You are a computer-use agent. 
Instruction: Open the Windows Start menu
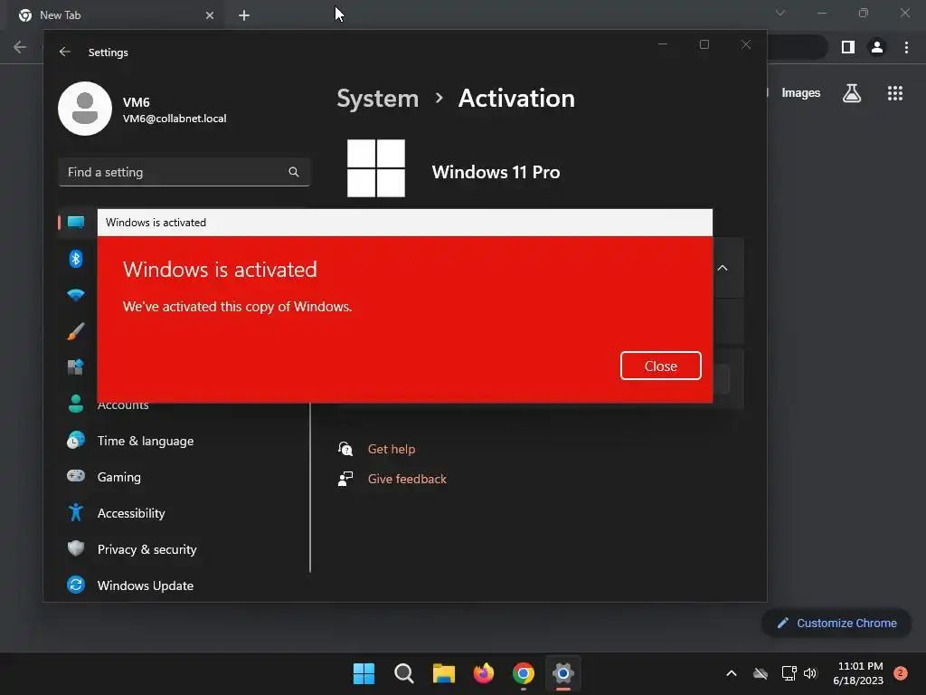(x=364, y=673)
